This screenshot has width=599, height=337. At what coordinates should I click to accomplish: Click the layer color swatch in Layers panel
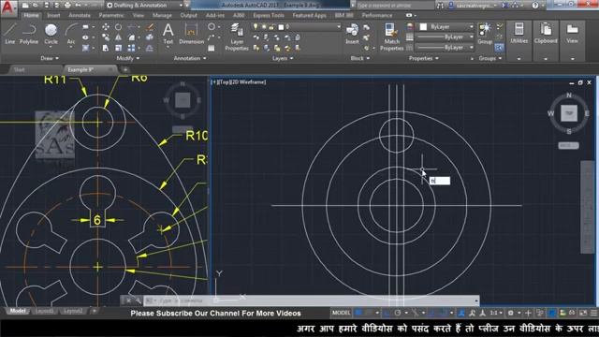(x=281, y=27)
